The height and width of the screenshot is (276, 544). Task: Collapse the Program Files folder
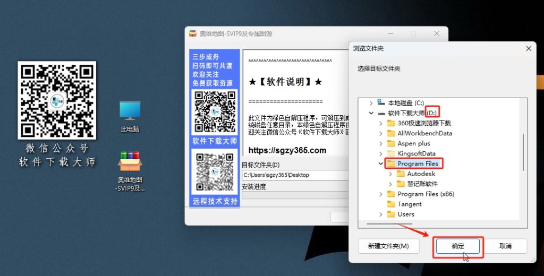[380, 163]
